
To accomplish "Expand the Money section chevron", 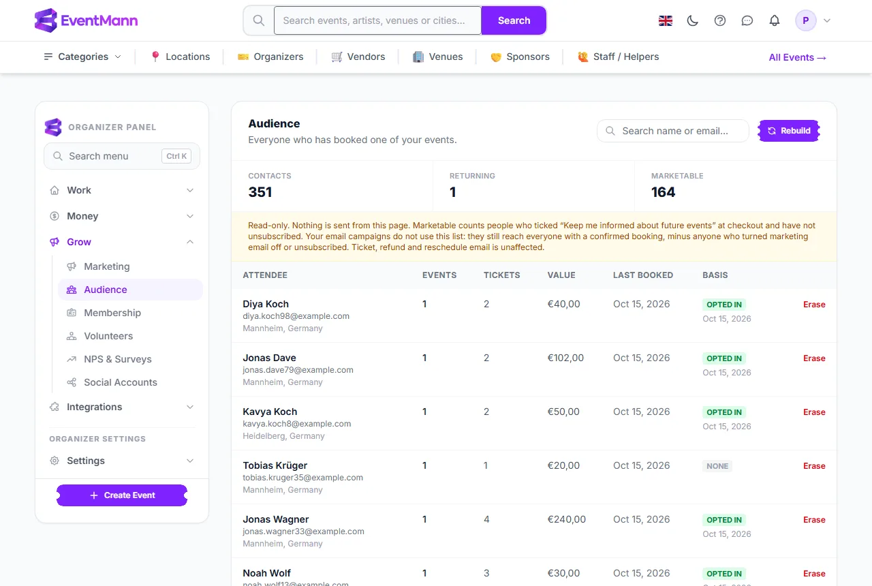I will (x=190, y=216).
